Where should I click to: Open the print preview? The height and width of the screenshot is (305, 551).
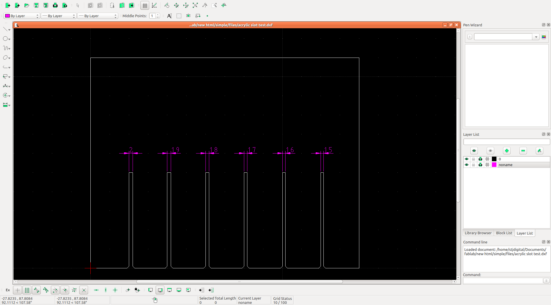[x=65, y=5]
